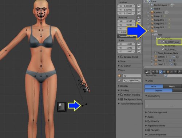The height and width of the screenshot is (138, 182).
Task: Select the Scene properties tab icon
Action: coord(161,72)
